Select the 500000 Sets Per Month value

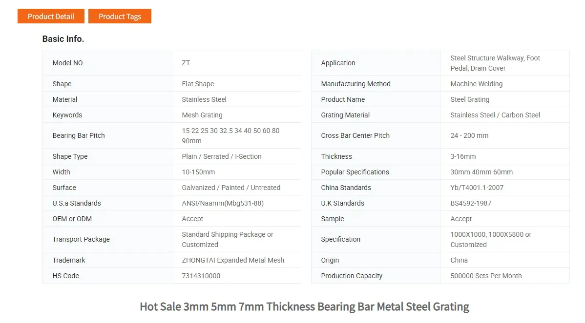pos(486,276)
